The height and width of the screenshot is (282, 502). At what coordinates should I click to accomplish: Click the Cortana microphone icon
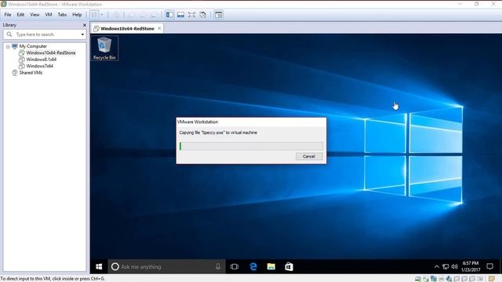pyautogui.click(x=218, y=266)
